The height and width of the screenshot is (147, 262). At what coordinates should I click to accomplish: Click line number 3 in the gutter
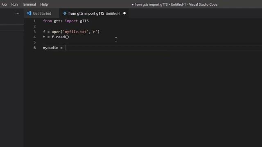(x=34, y=32)
